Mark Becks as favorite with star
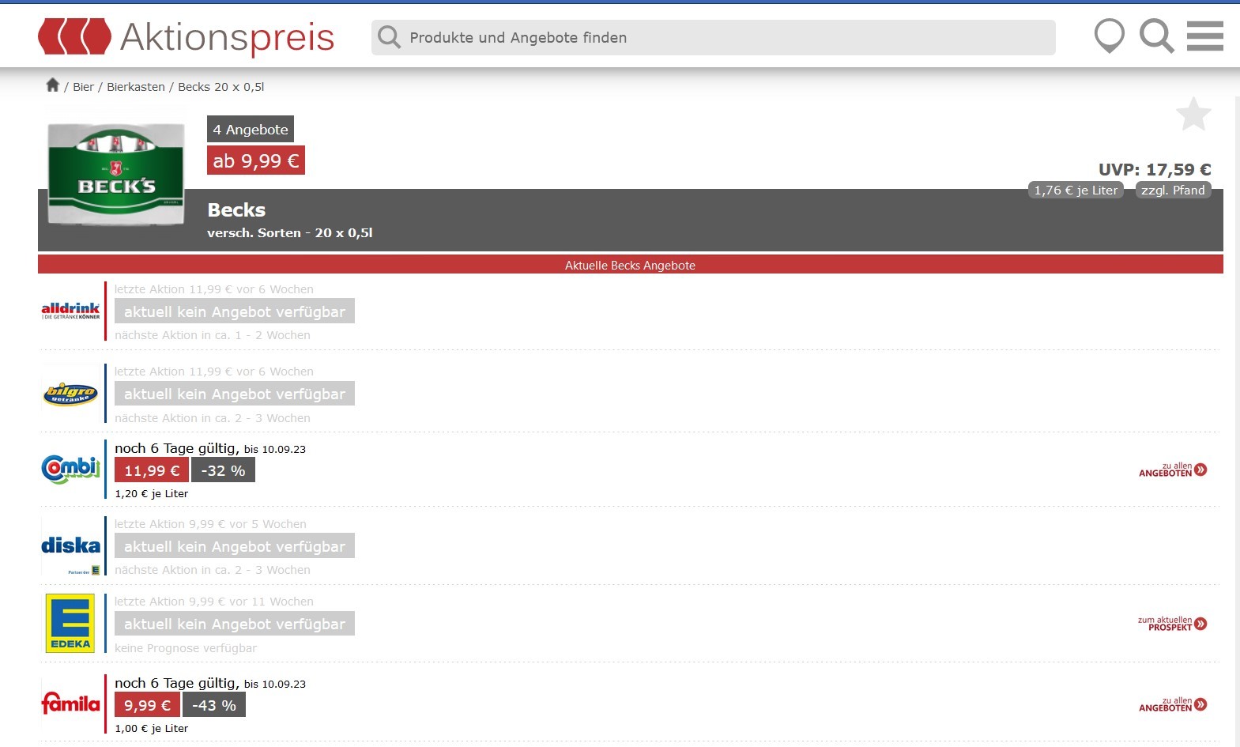Image resolution: width=1240 pixels, height=747 pixels. point(1193,115)
